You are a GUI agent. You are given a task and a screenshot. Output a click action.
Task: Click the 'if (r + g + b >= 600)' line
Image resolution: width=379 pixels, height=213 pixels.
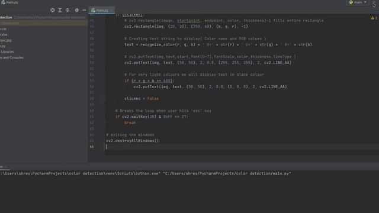point(149,80)
